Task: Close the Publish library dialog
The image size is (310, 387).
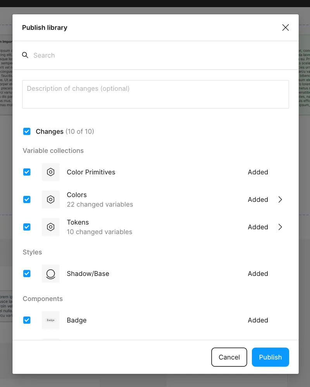Action: click(285, 28)
